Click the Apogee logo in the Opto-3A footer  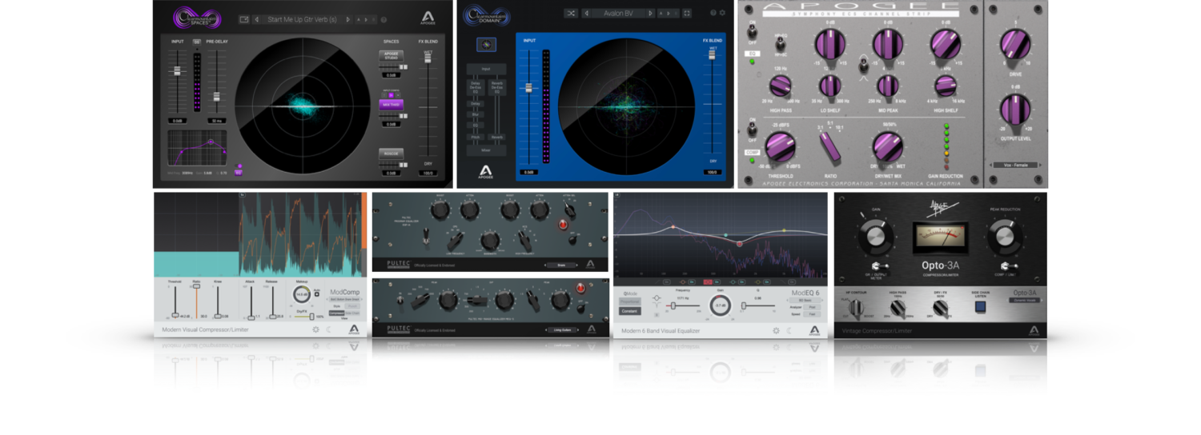coord(1032,329)
